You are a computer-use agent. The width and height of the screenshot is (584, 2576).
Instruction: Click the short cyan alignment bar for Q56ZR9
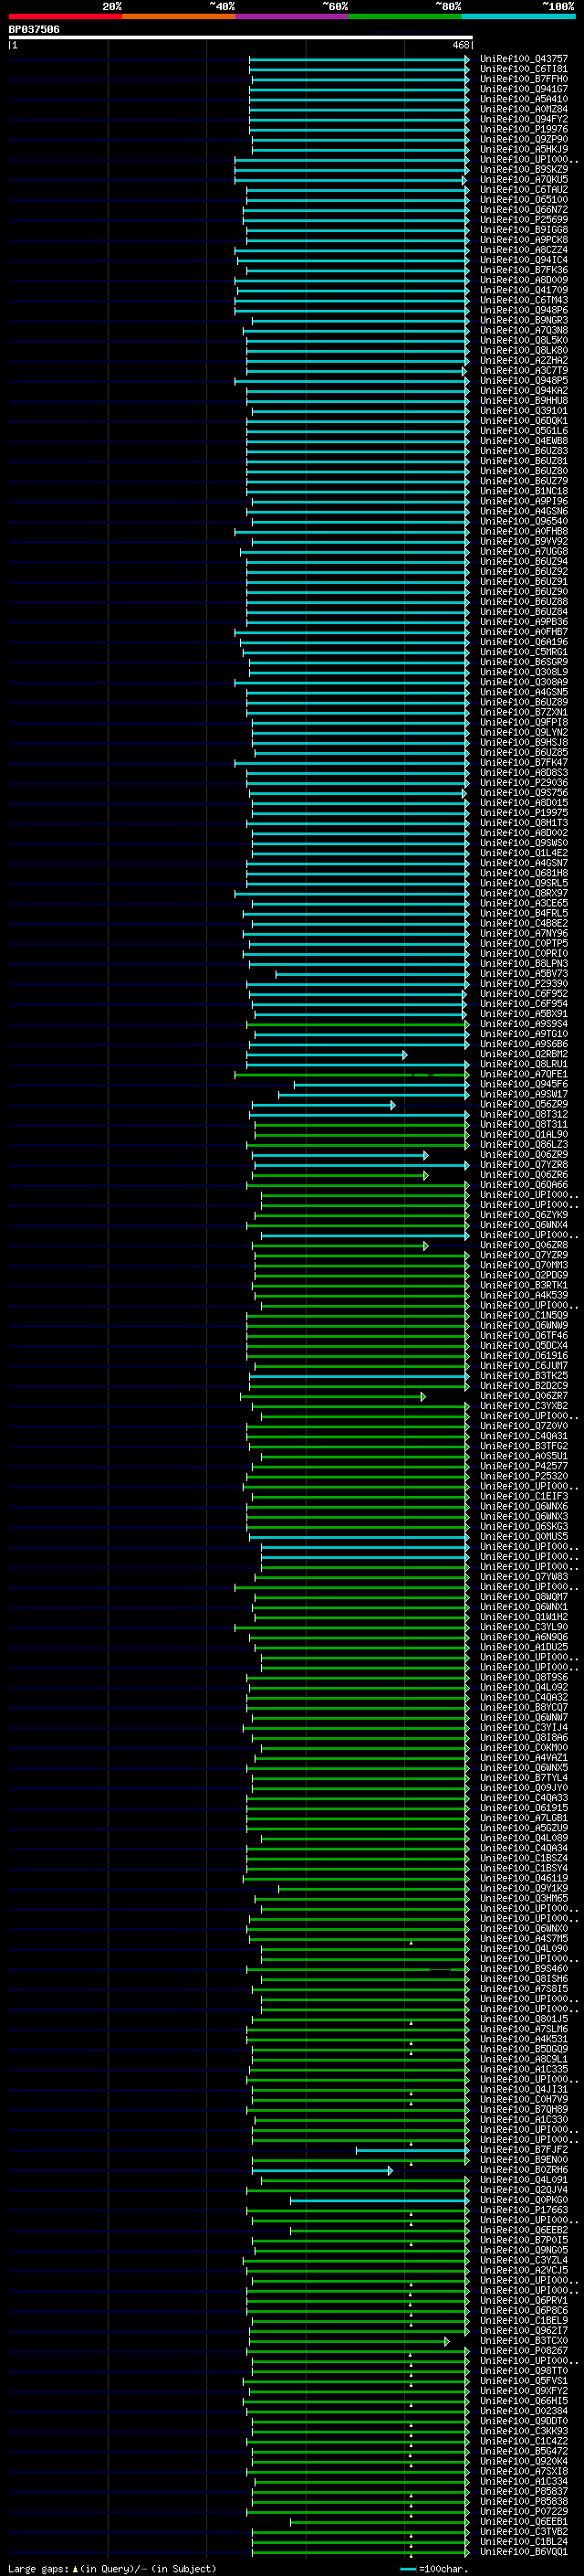(323, 1105)
